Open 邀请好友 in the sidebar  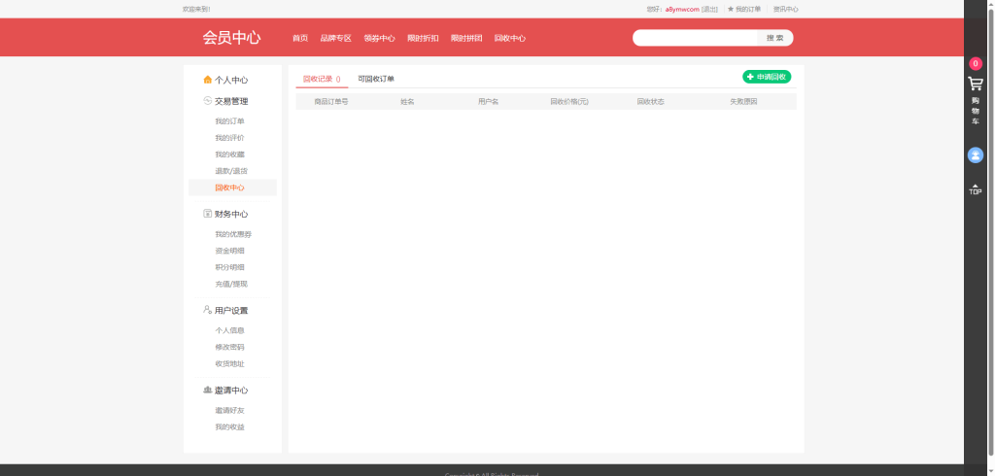tap(229, 411)
